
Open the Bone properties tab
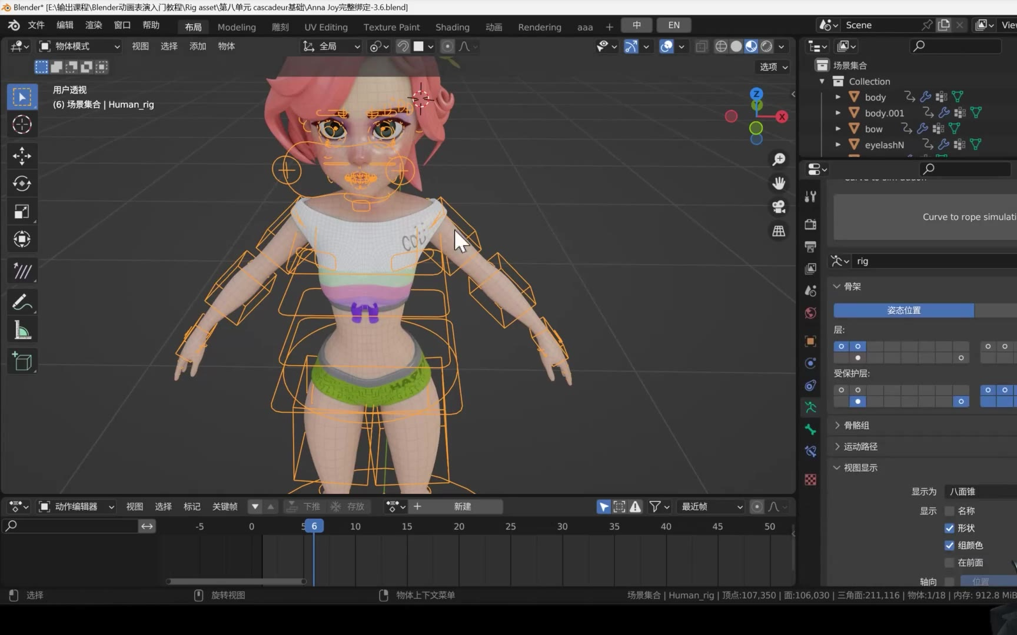click(x=810, y=430)
